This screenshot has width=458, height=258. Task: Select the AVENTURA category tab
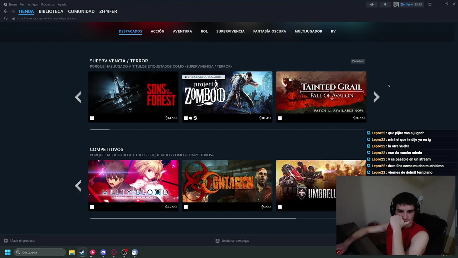pyautogui.click(x=182, y=31)
